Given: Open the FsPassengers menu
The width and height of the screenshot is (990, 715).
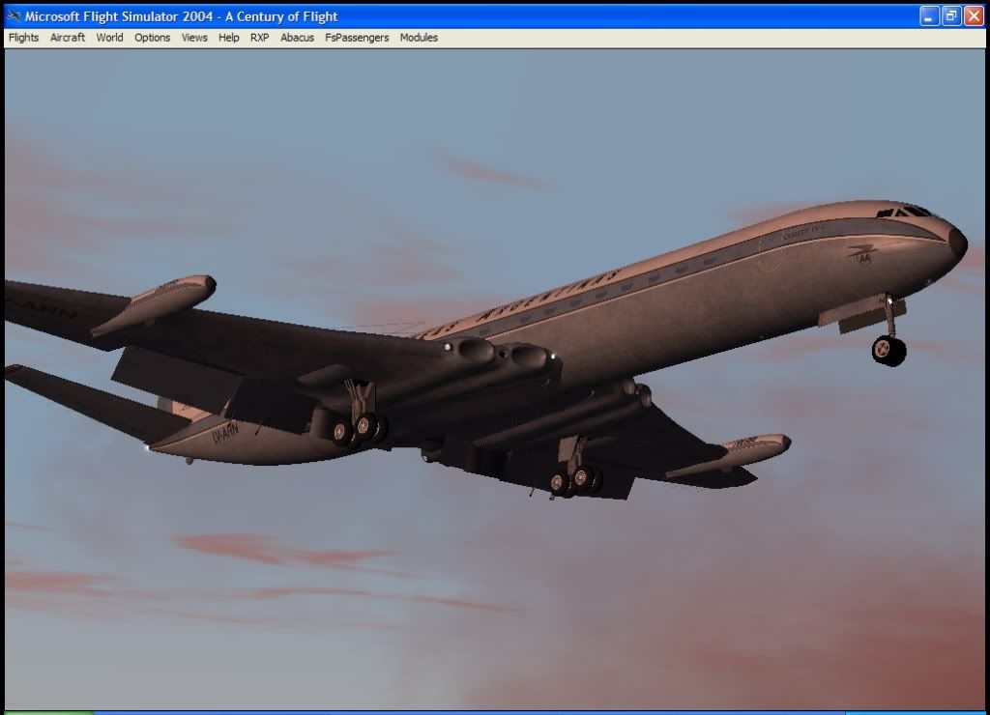Looking at the screenshot, I should [x=357, y=38].
